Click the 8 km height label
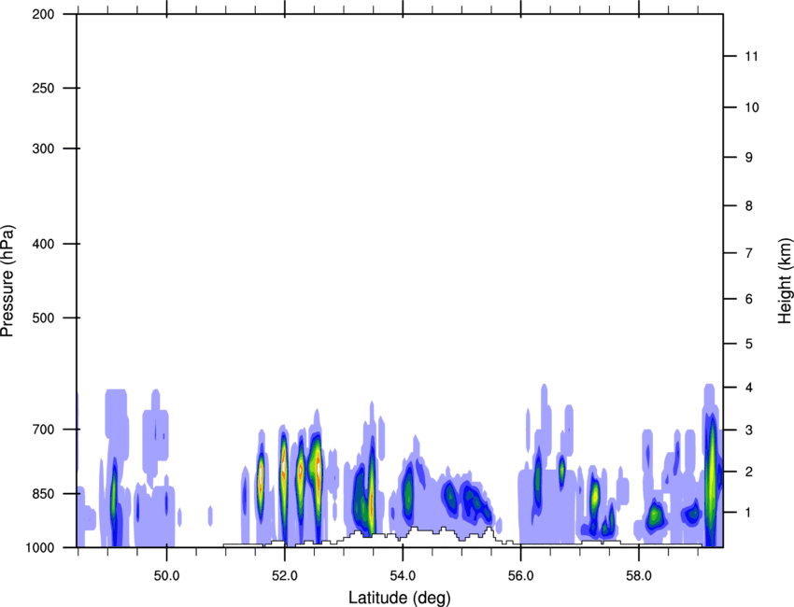The height and width of the screenshot is (607, 794). pos(749,206)
